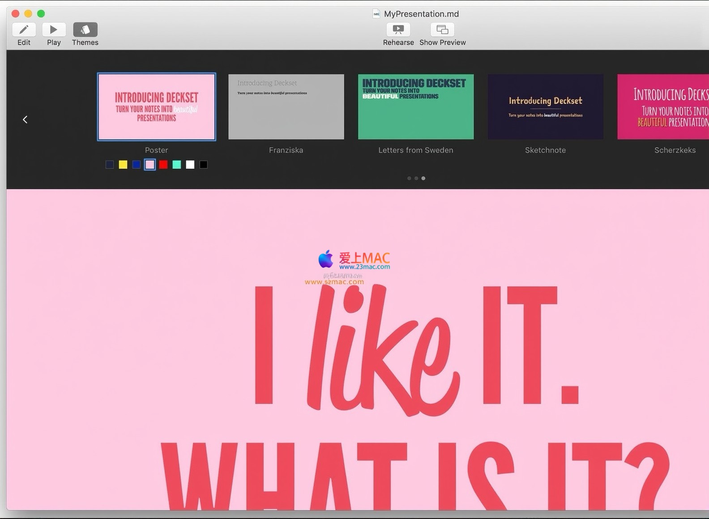Pick the Letters from Sweden theme

pyautogui.click(x=416, y=107)
